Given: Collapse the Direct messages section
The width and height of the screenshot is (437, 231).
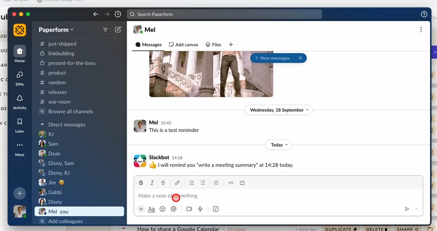Looking at the screenshot, I should tap(43, 124).
